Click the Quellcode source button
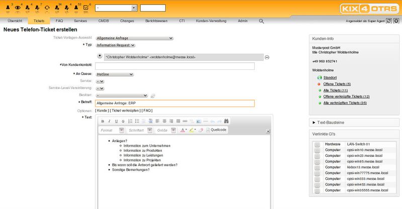 point(217,130)
